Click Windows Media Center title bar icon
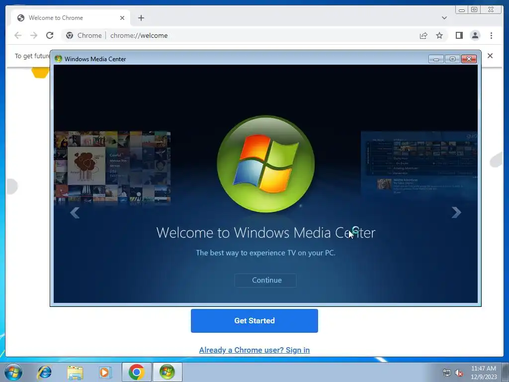509x382 pixels. point(59,59)
